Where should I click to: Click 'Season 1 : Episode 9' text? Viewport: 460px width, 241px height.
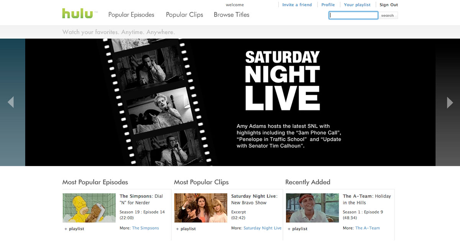pyautogui.click(x=363, y=212)
